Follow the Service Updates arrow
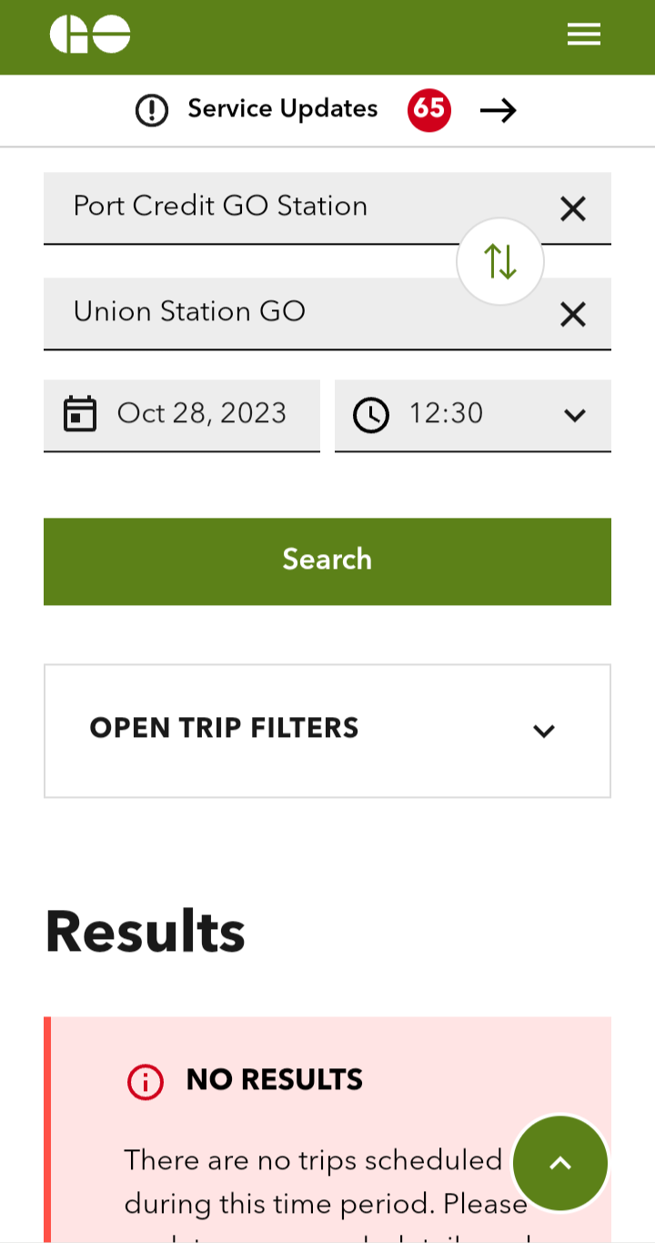Viewport: 655px width, 1243px height. click(x=498, y=111)
